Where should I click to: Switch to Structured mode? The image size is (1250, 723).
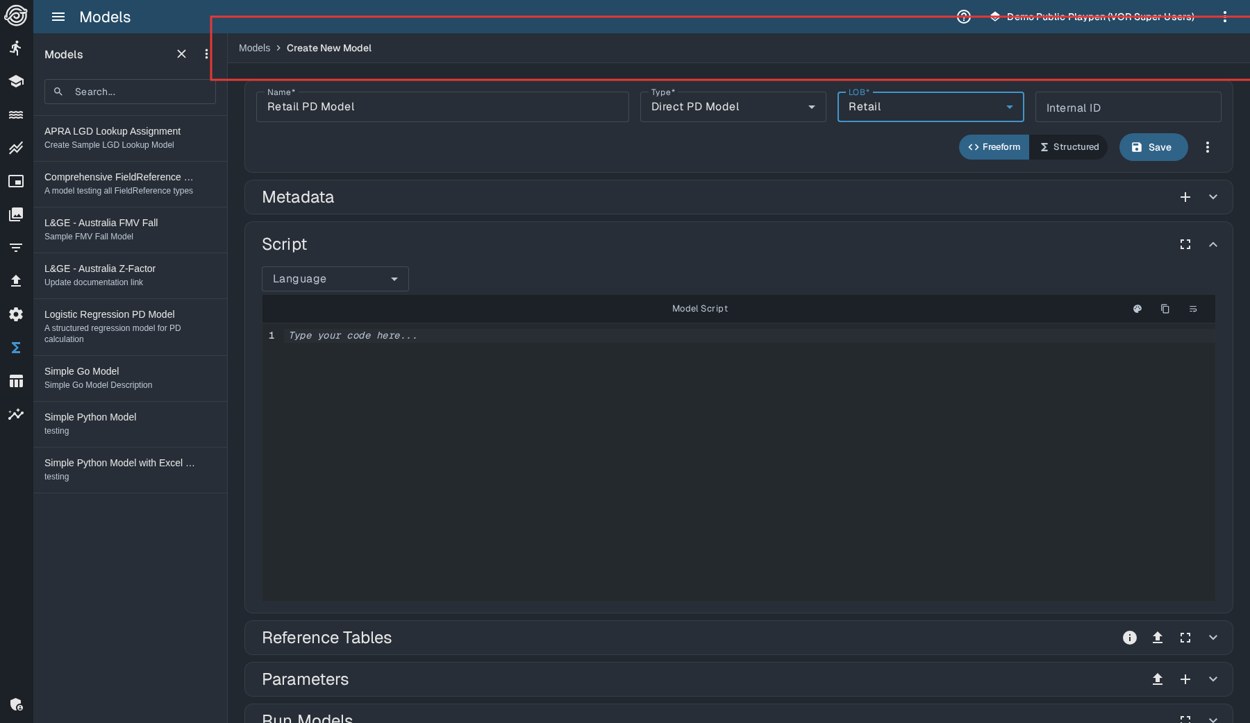coord(1069,147)
